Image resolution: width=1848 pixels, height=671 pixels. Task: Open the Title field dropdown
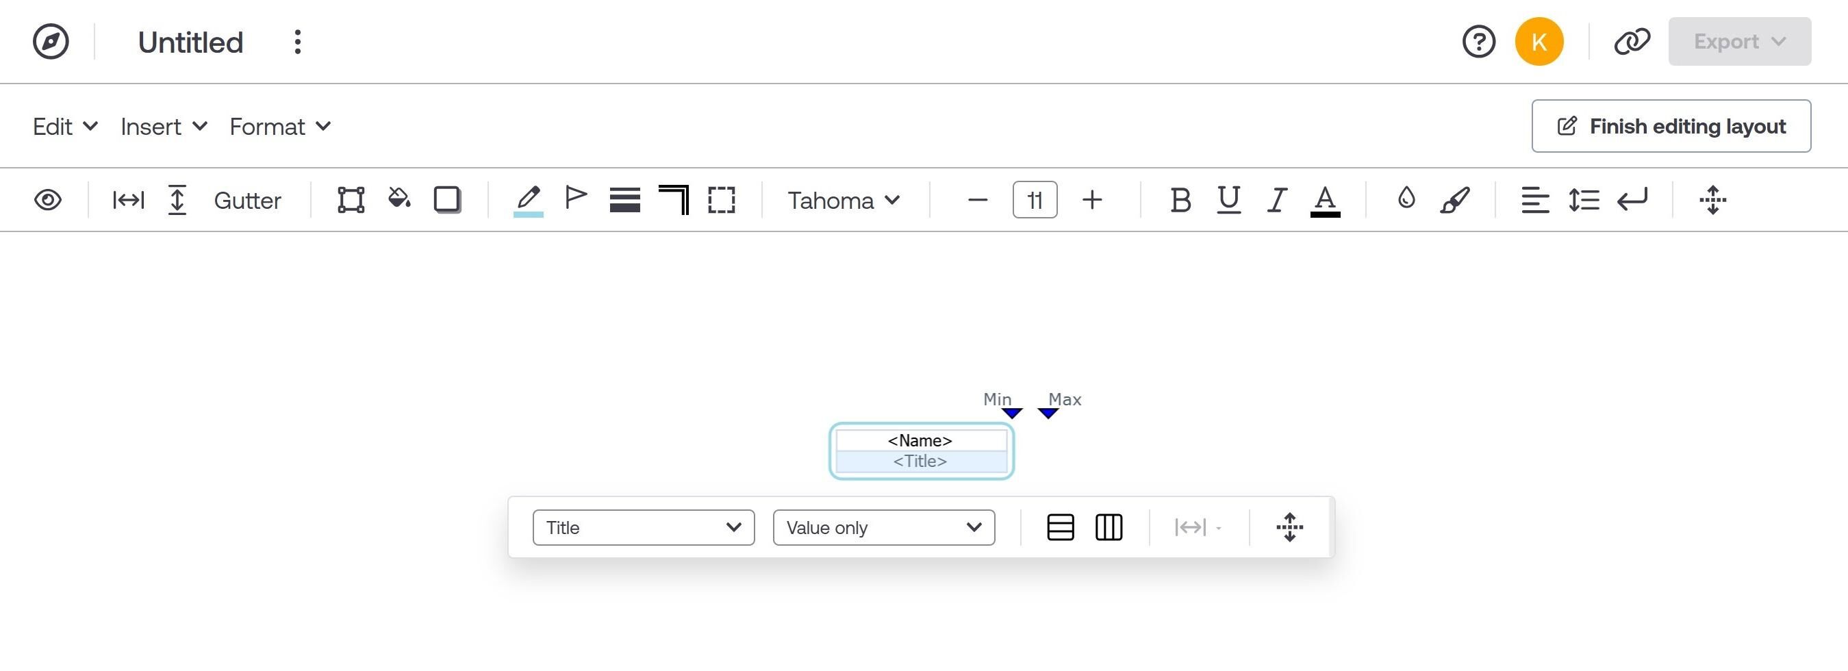coord(643,527)
